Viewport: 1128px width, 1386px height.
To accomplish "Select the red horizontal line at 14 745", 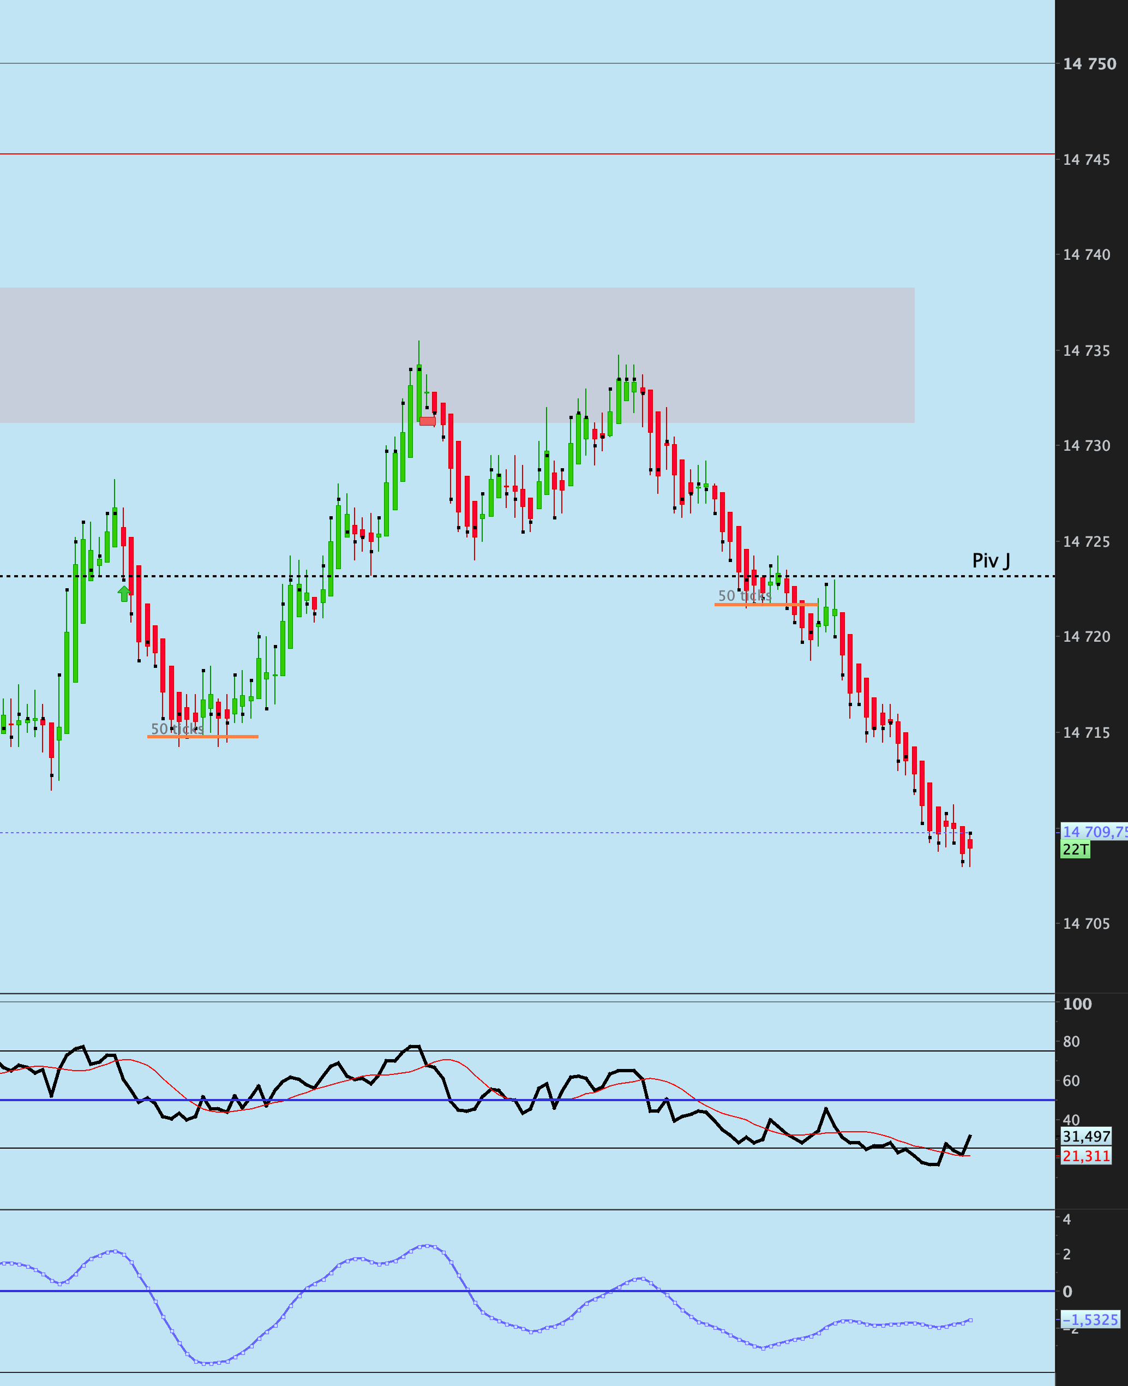I will tap(520, 154).
